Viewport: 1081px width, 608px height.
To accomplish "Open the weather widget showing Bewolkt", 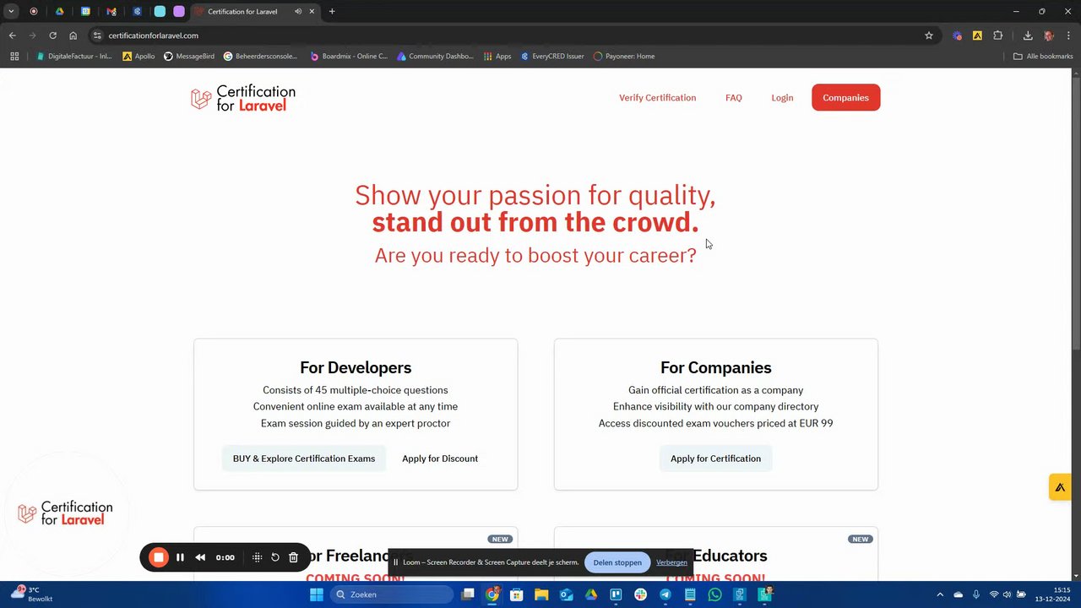I will tap(32, 594).
